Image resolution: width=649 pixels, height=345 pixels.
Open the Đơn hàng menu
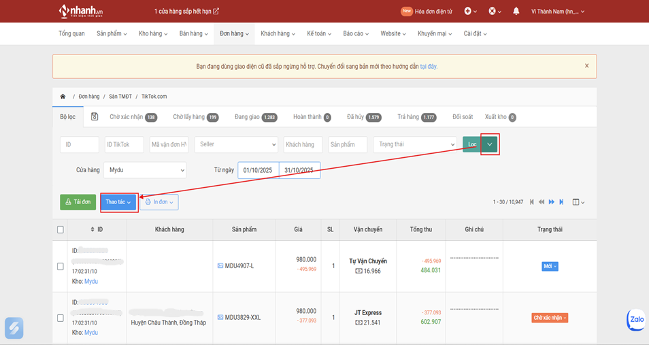click(x=234, y=33)
